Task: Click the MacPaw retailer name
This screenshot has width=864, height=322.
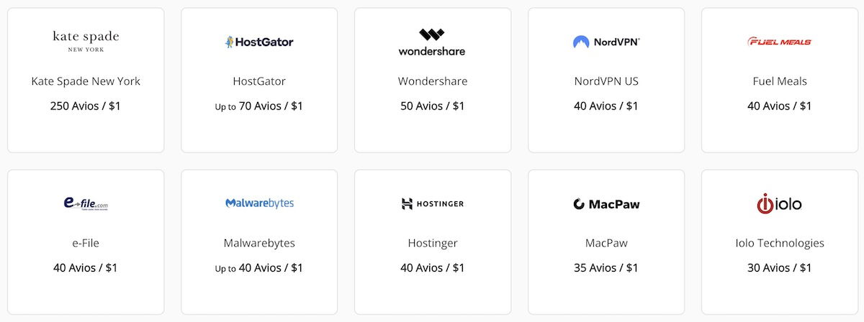Action: click(x=606, y=243)
